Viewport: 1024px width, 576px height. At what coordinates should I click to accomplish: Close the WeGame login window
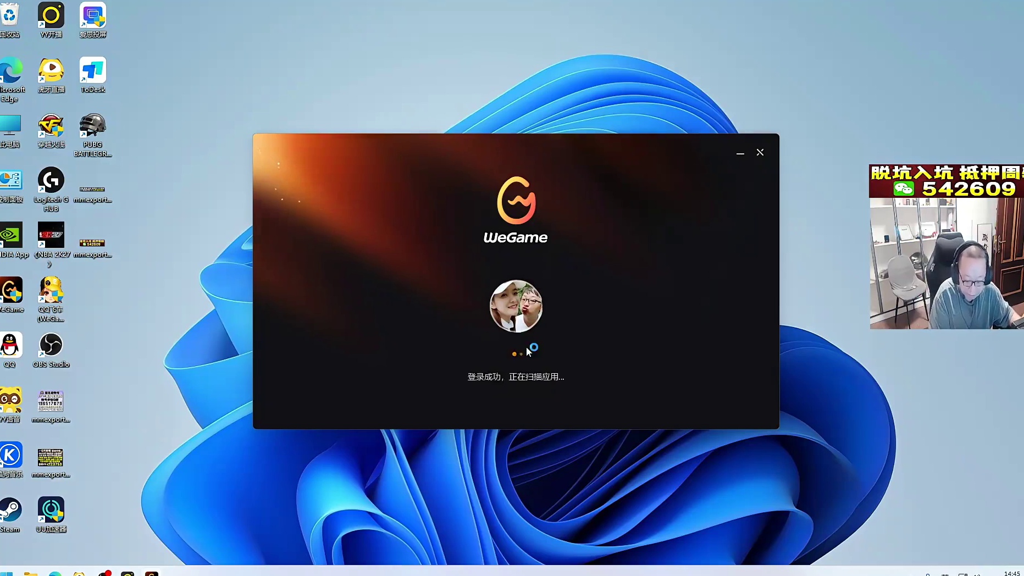tap(760, 152)
